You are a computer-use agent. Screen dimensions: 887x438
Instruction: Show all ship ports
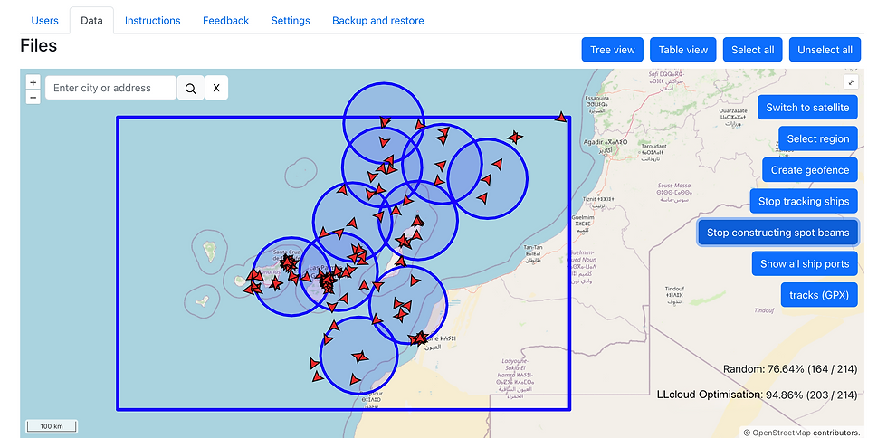click(805, 263)
